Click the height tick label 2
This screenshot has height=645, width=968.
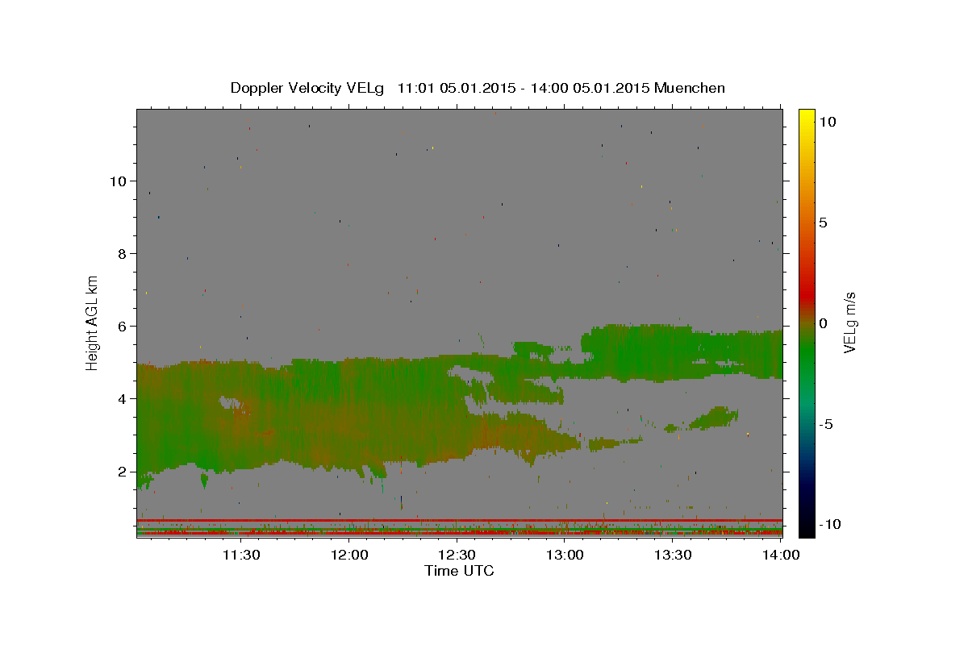tap(120, 471)
